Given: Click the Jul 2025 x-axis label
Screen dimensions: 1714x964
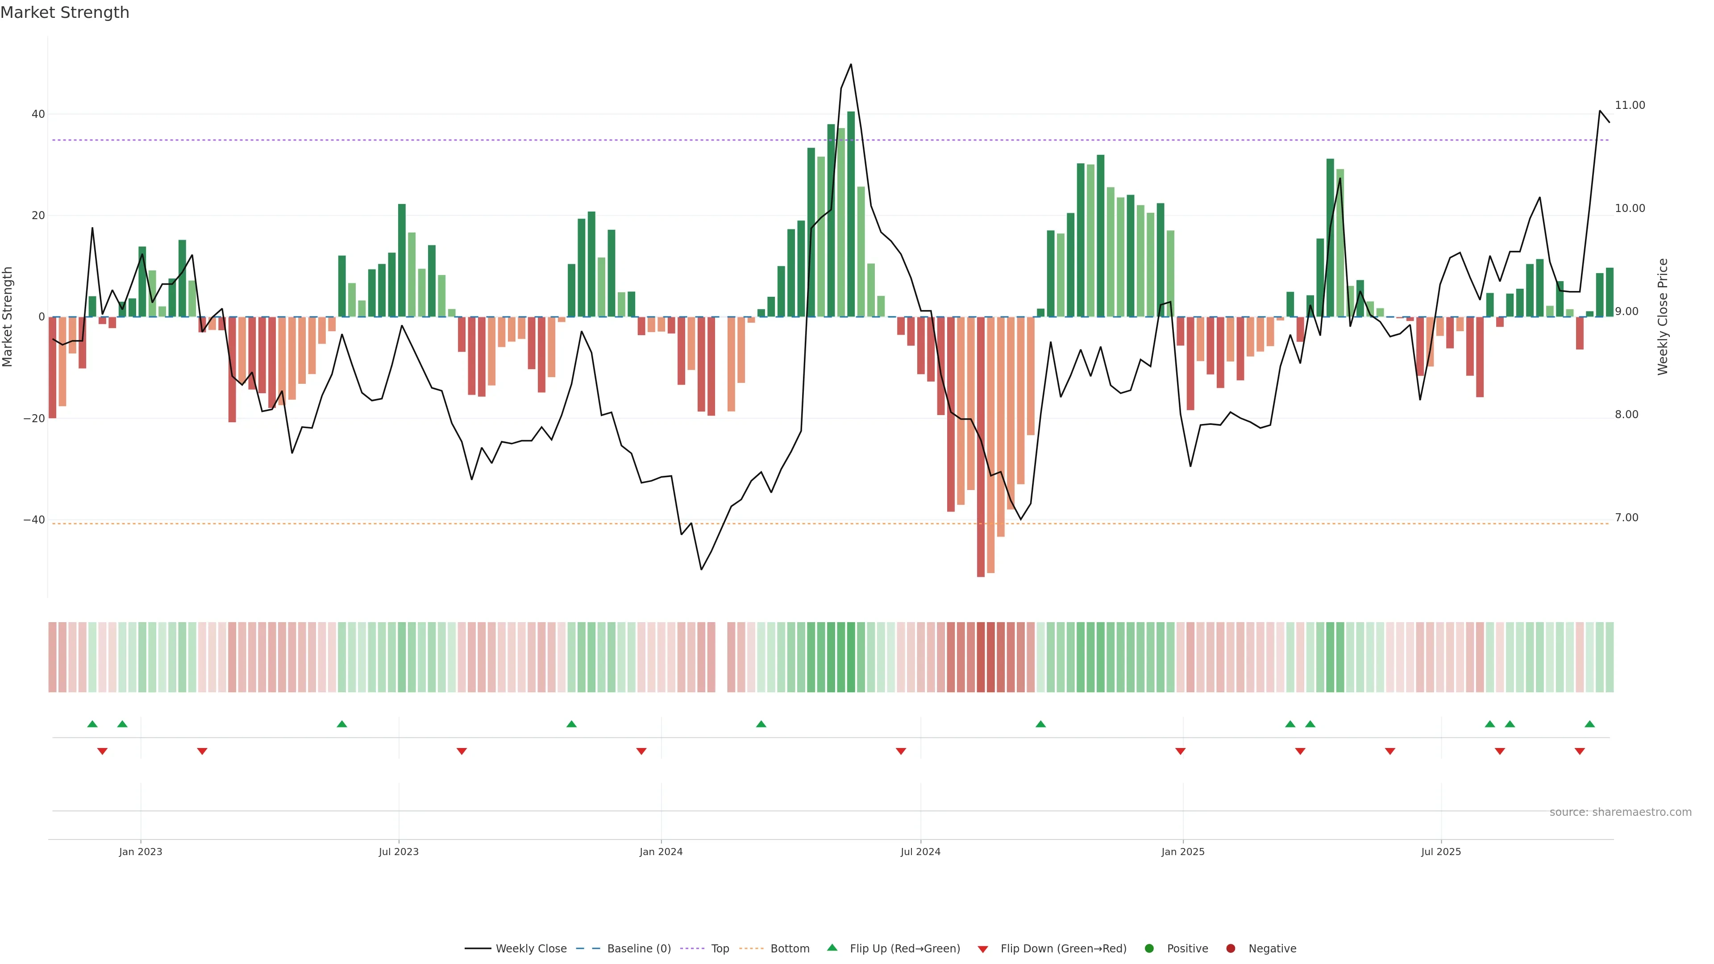Looking at the screenshot, I should (1440, 852).
